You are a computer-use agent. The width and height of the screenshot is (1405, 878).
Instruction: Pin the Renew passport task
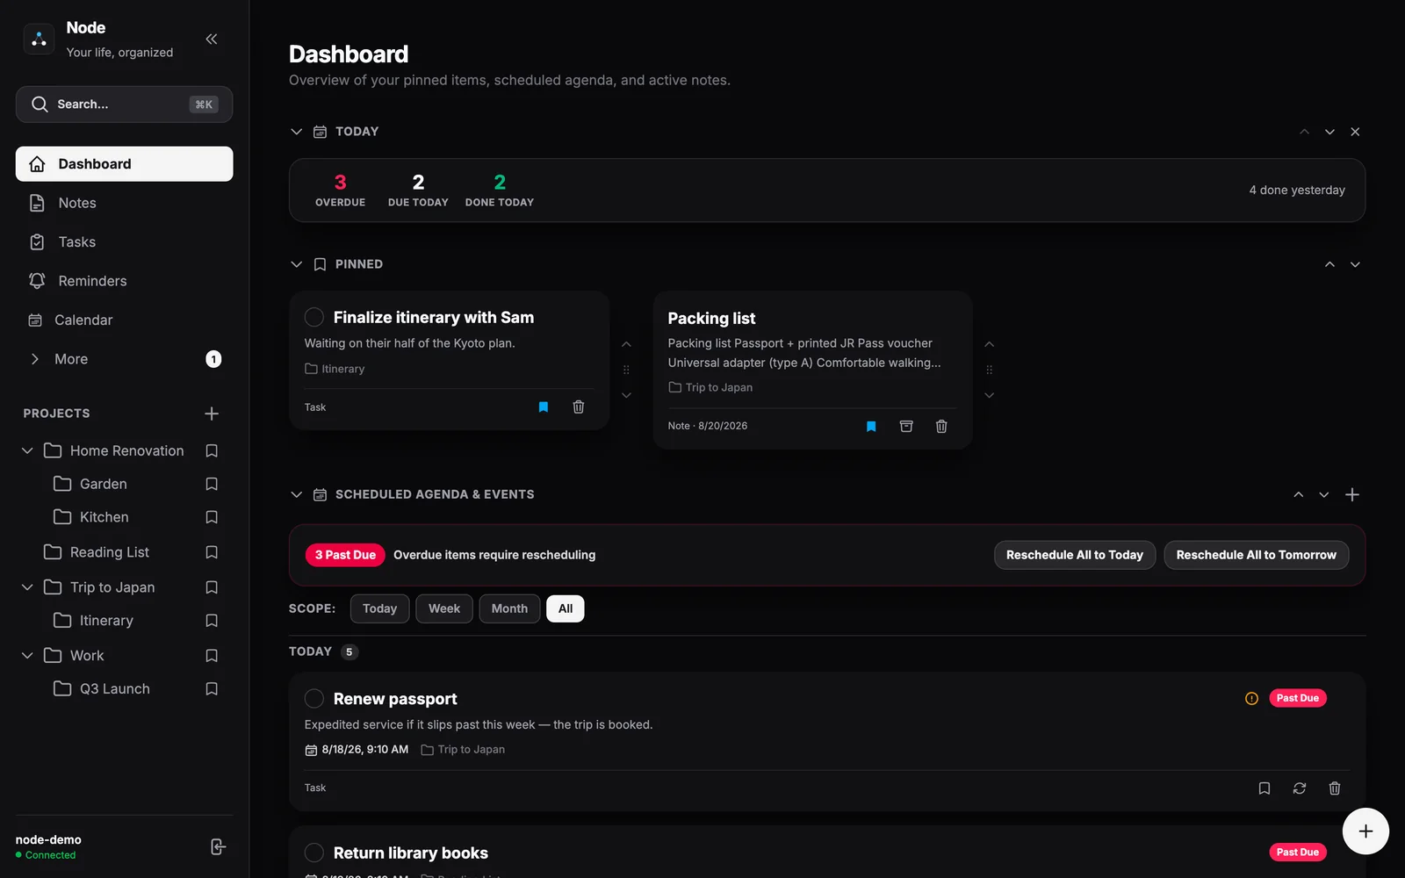pyautogui.click(x=1264, y=788)
